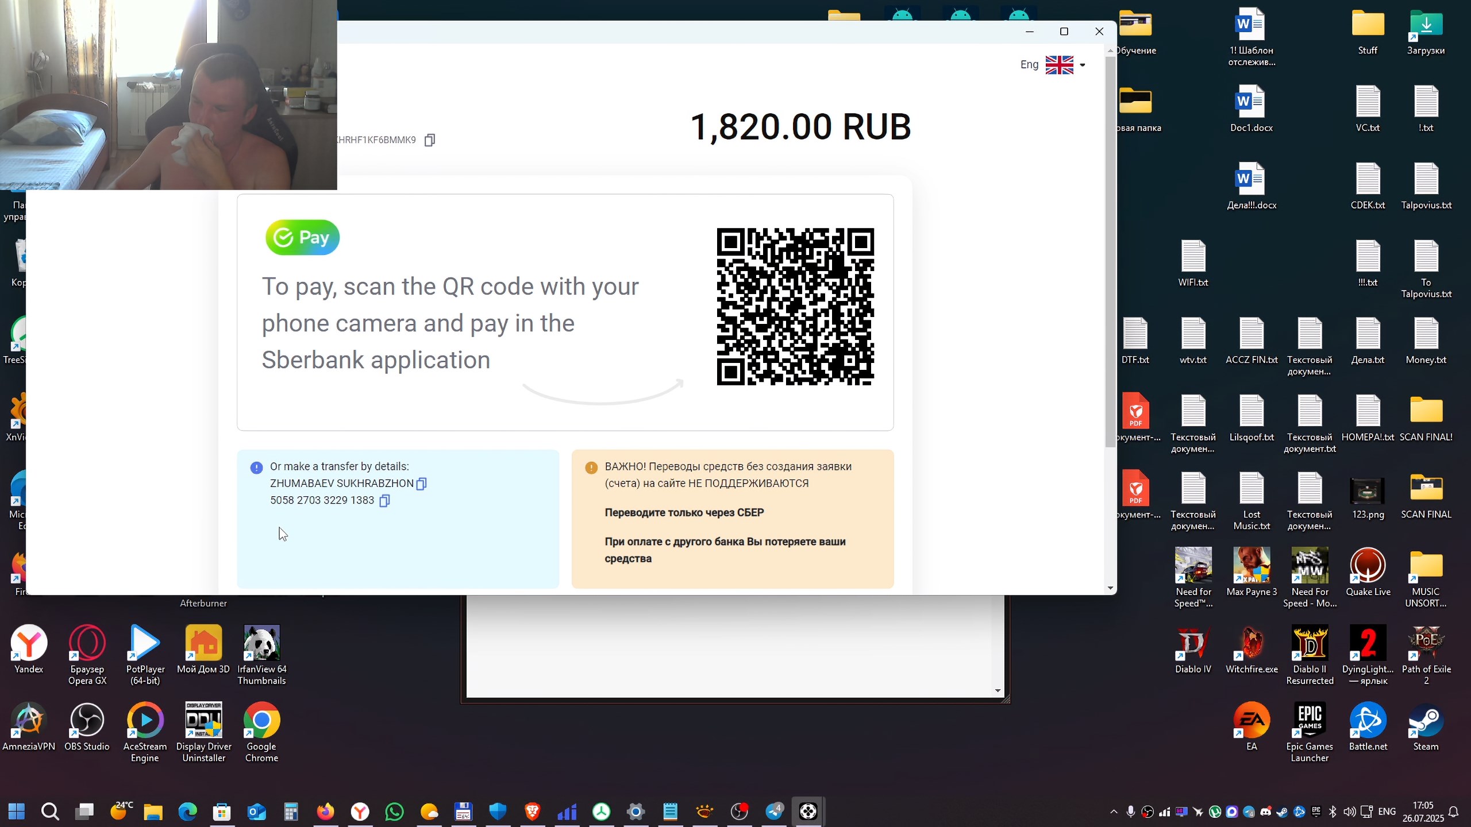Click the green SberPay logo
The height and width of the screenshot is (827, 1471).
coord(302,237)
